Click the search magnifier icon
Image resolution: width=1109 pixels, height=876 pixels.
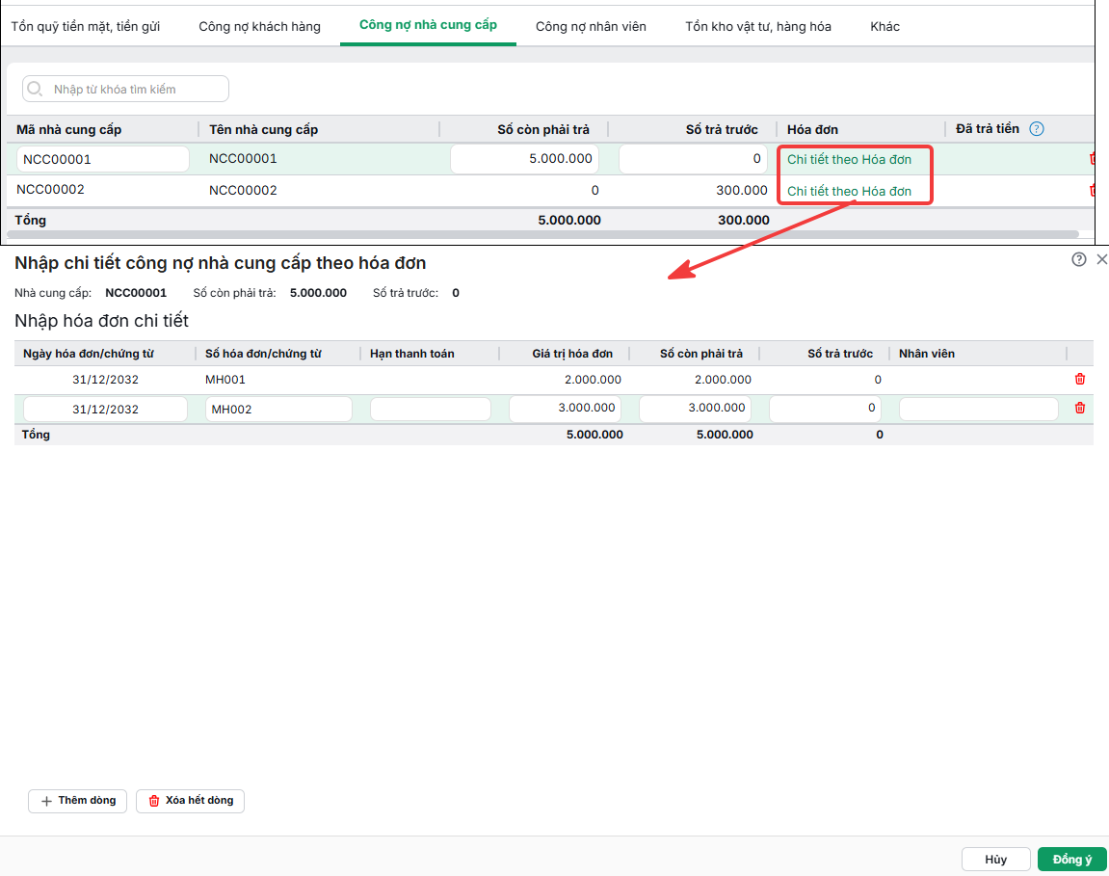tap(35, 90)
